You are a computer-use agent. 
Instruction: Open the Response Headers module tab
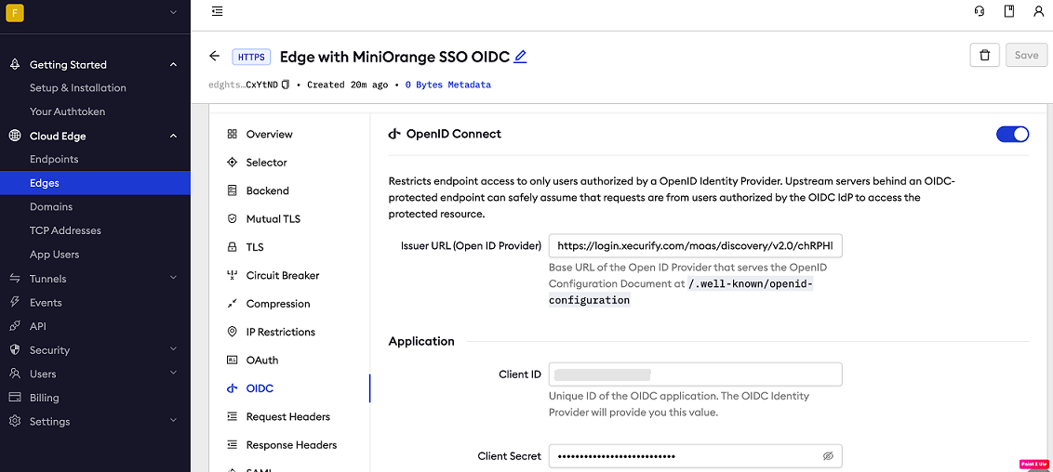coord(289,444)
